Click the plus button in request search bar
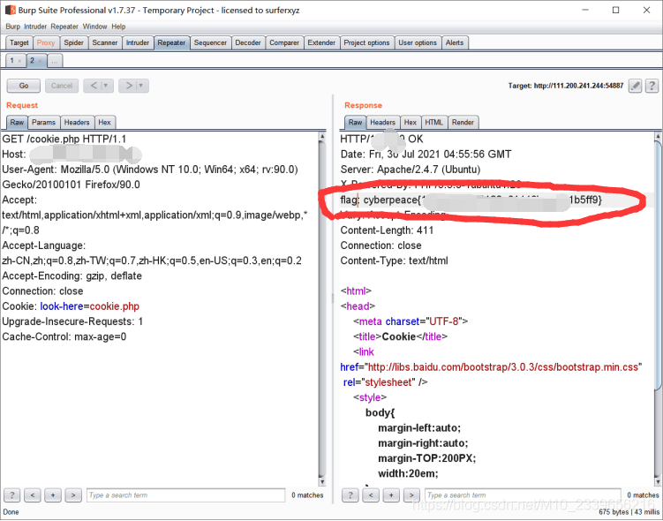Image resolution: width=663 pixels, height=521 pixels. point(53,495)
